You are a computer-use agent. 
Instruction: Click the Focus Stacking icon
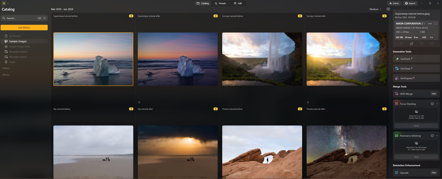[x=397, y=104]
